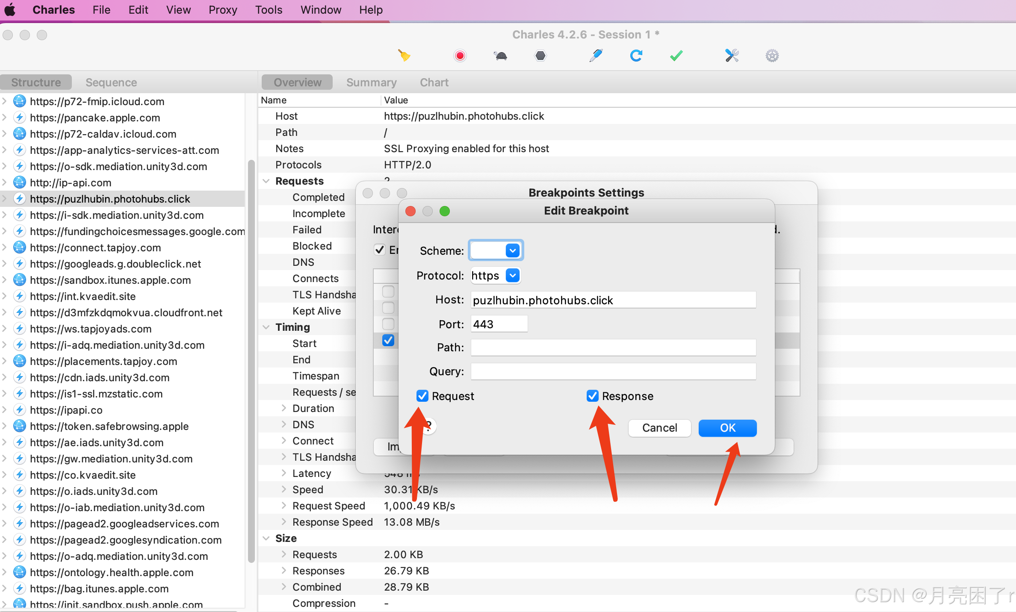The height and width of the screenshot is (612, 1016).
Task: Open the File menu
Action: [x=101, y=10]
